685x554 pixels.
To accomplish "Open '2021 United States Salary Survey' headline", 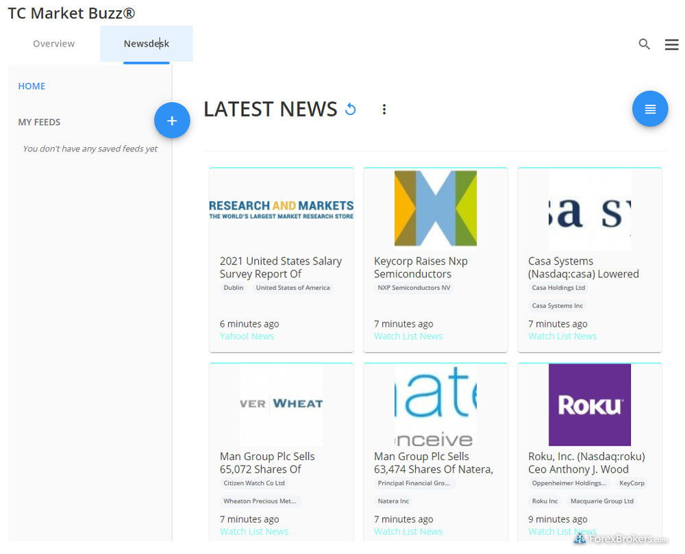I will coord(280,267).
